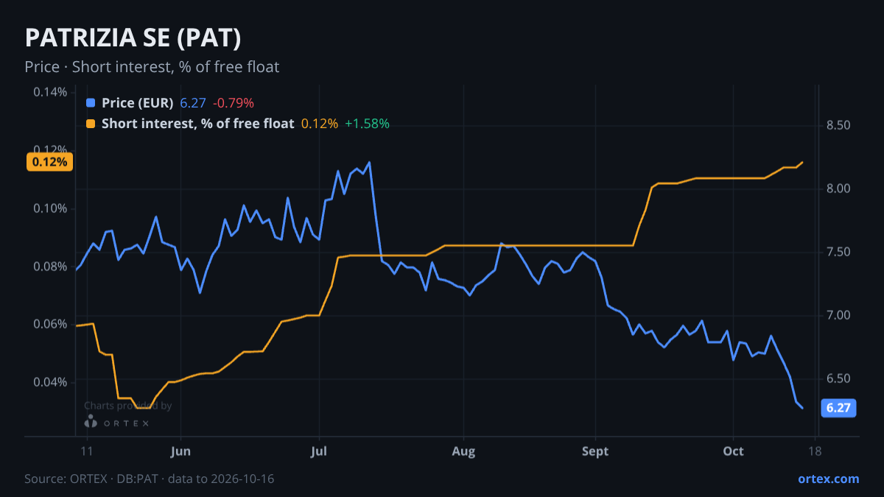The width and height of the screenshot is (884, 497).
Task: Click the 8.50 right axis label
Action: 839,125
